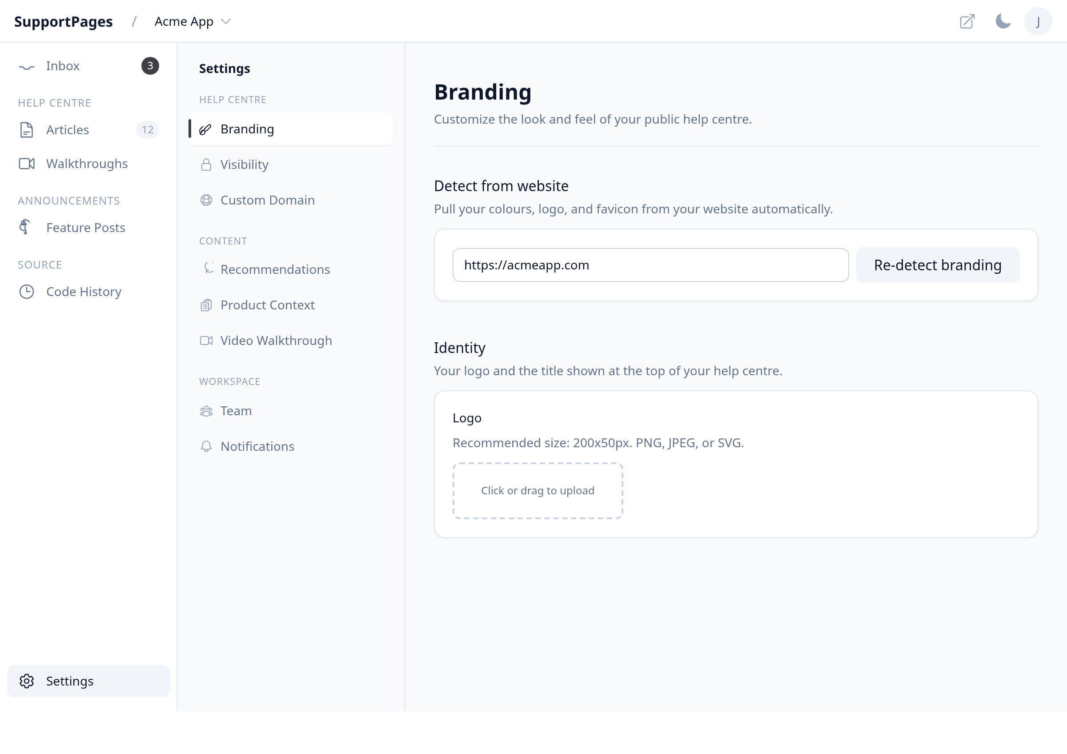The image size is (1067, 754).
Task: Click the Settings panel title
Action: (x=225, y=68)
